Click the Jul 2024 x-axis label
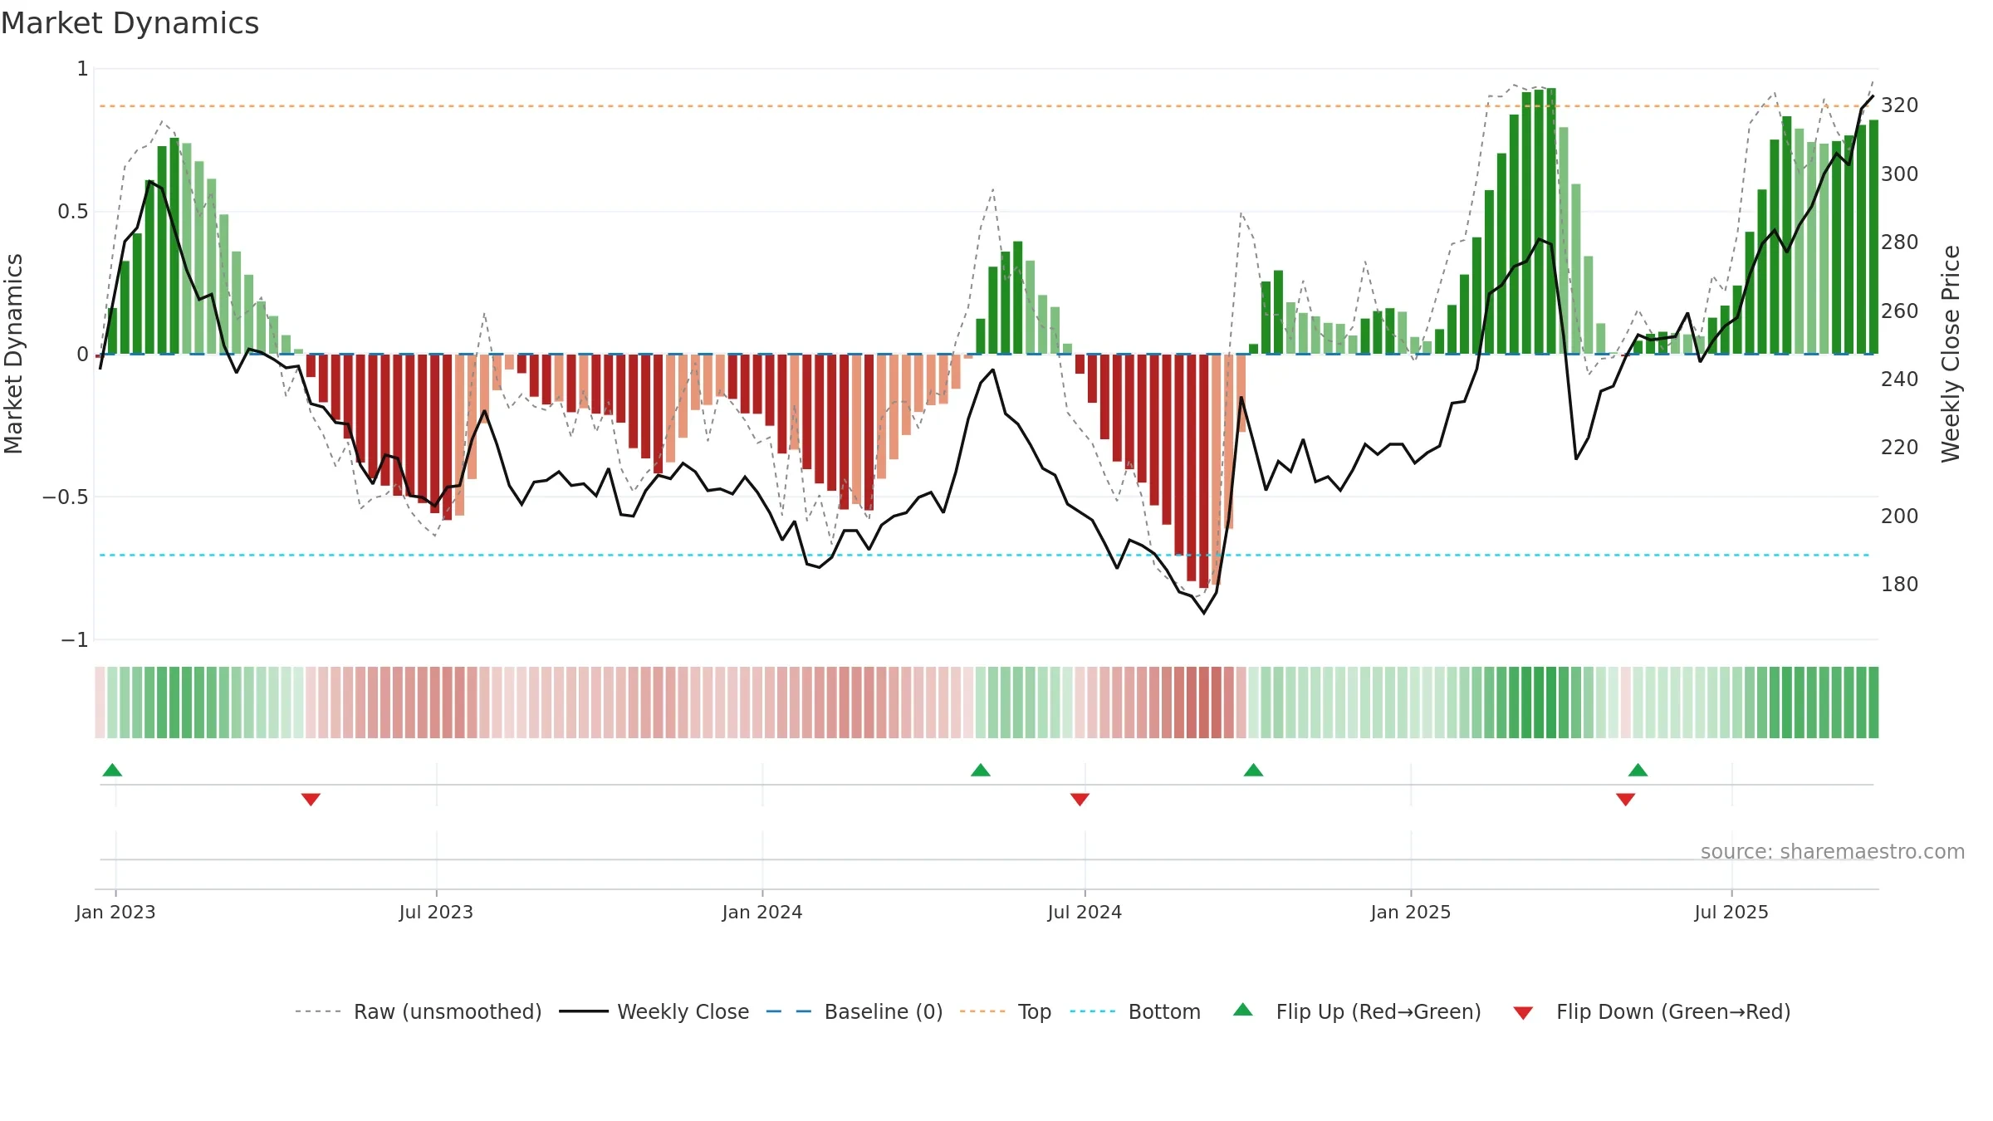This screenshot has width=1993, height=1121. pos(1085,912)
